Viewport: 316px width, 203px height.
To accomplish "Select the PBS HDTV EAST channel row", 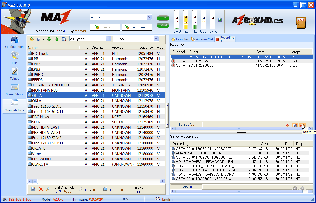I will click(x=96, y=127).
